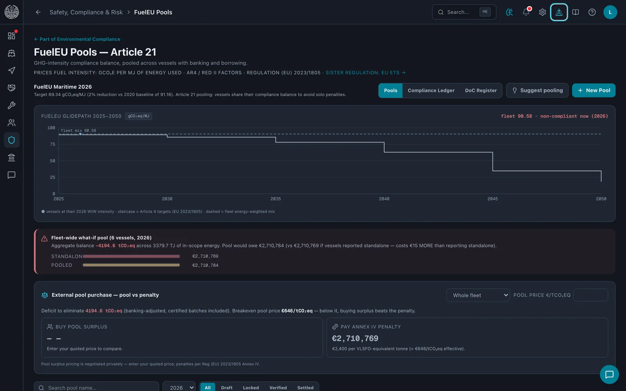
Task: Go to Safety, Compliance & Risk breadcrumb
Action: [x=86, y=12]
